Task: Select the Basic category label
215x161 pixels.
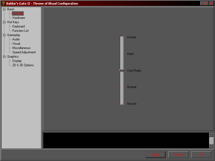Action: (11, 9)
